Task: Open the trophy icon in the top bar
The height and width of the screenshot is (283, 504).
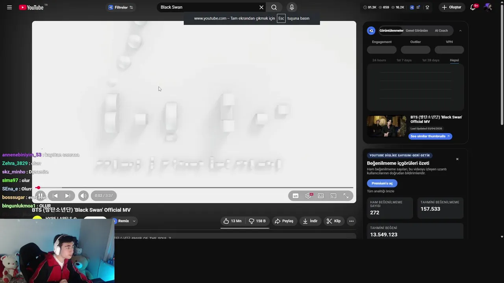Action: point(427,7)
